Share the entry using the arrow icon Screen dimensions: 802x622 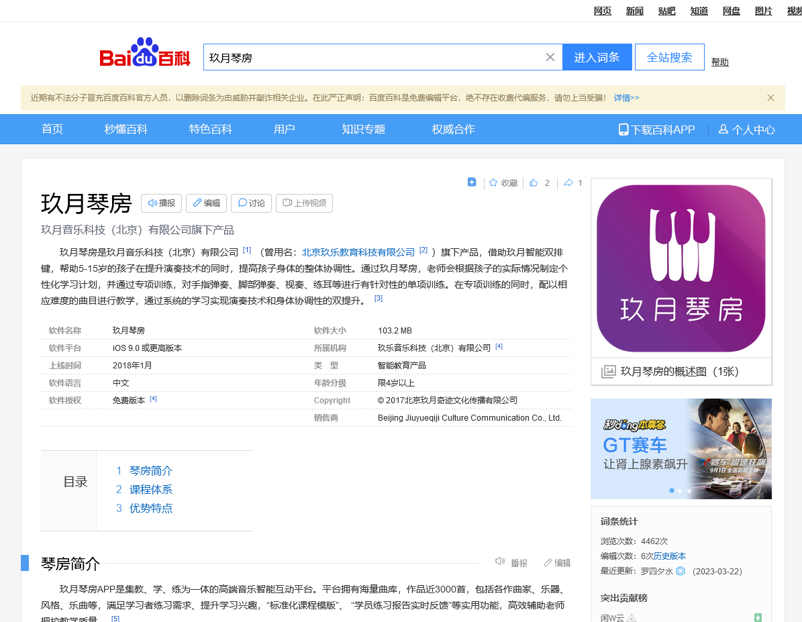pyautogui.click(x=568, y=183)
